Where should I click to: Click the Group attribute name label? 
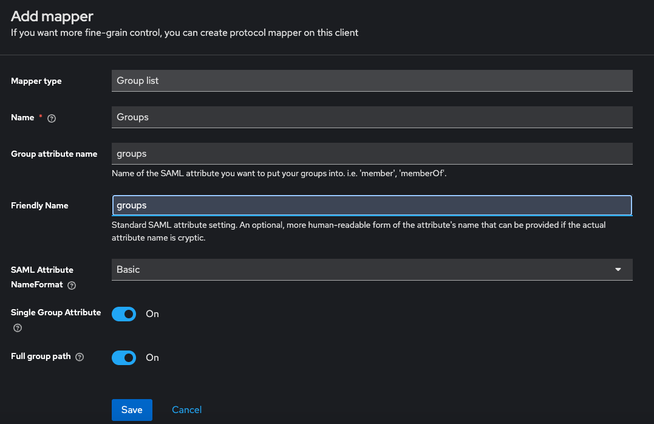54,154
